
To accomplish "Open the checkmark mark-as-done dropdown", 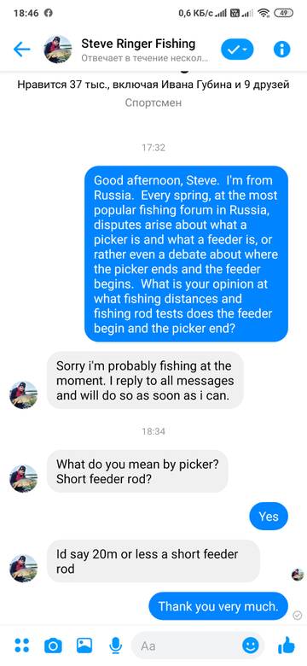I will coord(237,50).
